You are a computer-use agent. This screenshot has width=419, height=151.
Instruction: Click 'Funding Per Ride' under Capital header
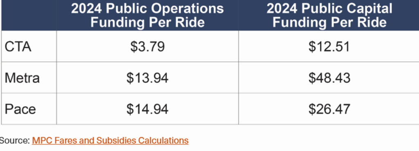point(329,22)
